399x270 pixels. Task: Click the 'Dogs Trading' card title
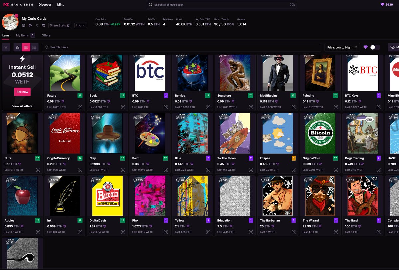click(x=354, y=158)
